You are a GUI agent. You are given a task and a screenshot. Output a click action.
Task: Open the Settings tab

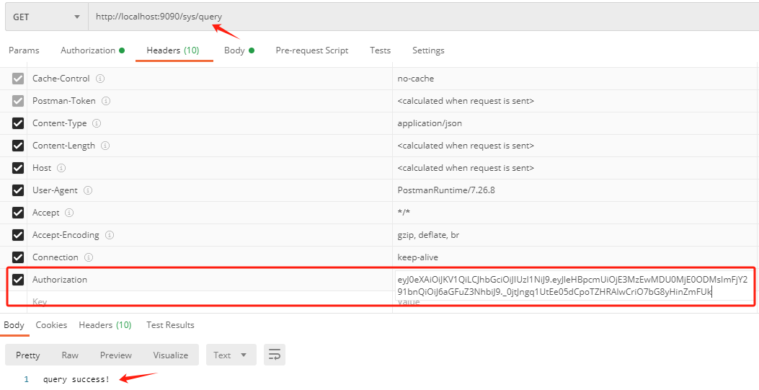[428, 50]
